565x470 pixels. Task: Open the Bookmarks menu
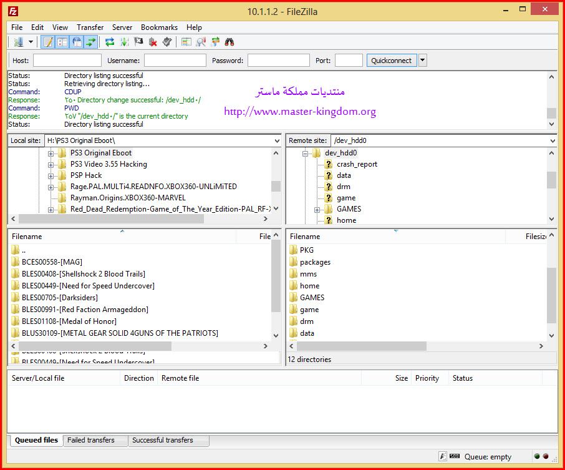pyautogui.click(x=159, y=27)
